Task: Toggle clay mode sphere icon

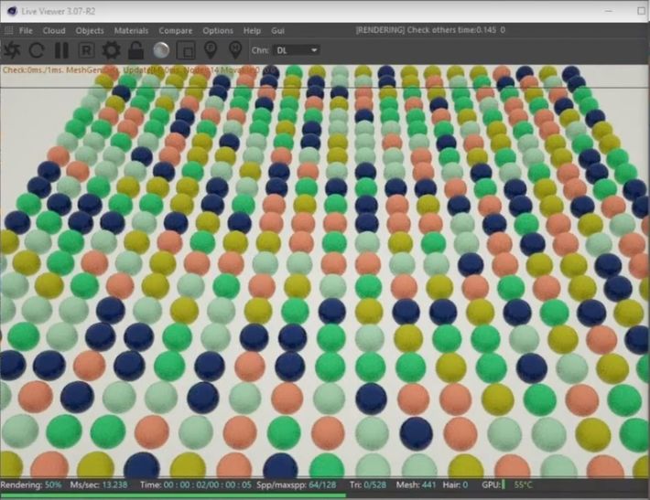Action: pos(161,50)
